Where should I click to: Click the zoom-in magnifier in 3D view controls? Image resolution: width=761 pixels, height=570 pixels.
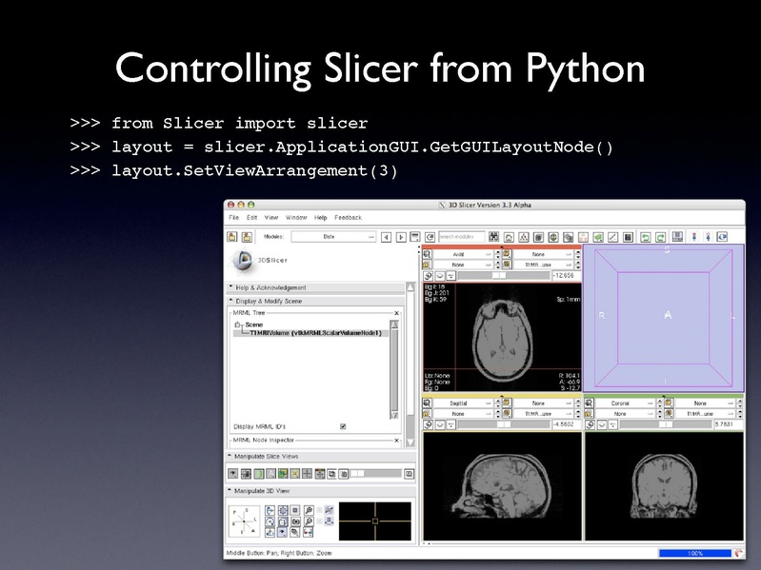tap(309, 510)
